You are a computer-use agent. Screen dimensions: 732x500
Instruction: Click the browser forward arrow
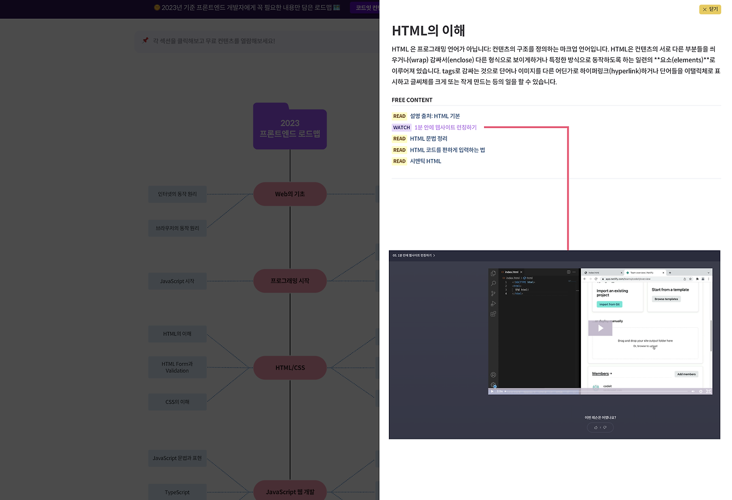(x=590, y=279)
